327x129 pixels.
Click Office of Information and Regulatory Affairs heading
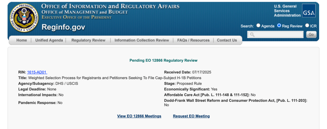point(110,6)
